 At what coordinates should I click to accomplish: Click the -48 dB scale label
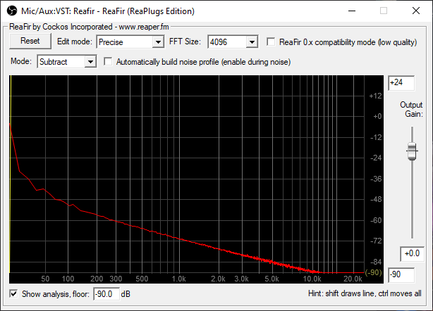click(x=376, y=199)
